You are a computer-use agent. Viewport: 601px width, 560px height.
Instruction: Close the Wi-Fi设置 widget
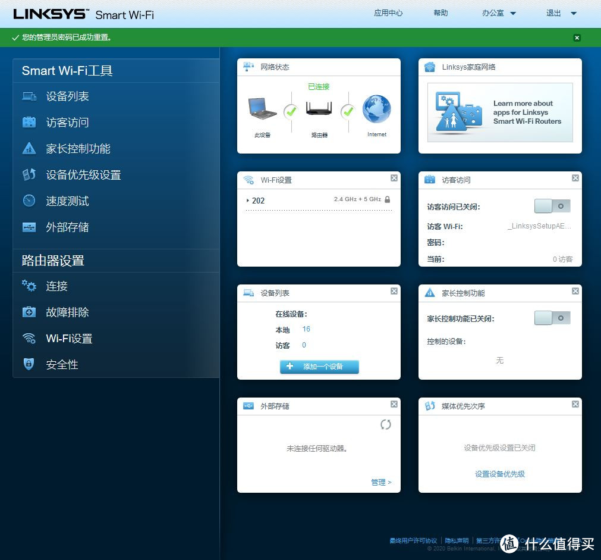point(394,178)
